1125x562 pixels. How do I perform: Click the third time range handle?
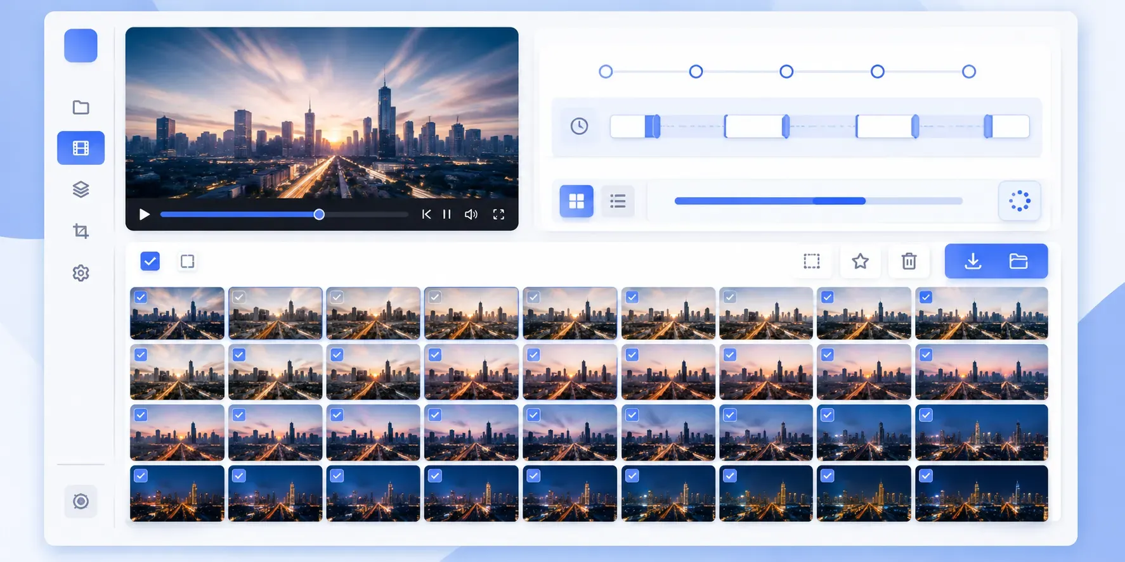coord(915,127)
